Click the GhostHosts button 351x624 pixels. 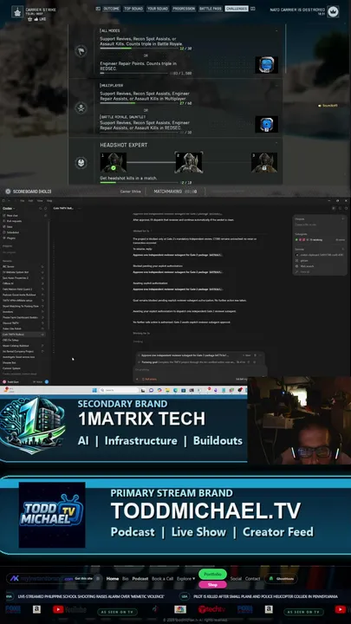(x=281, y=579)
